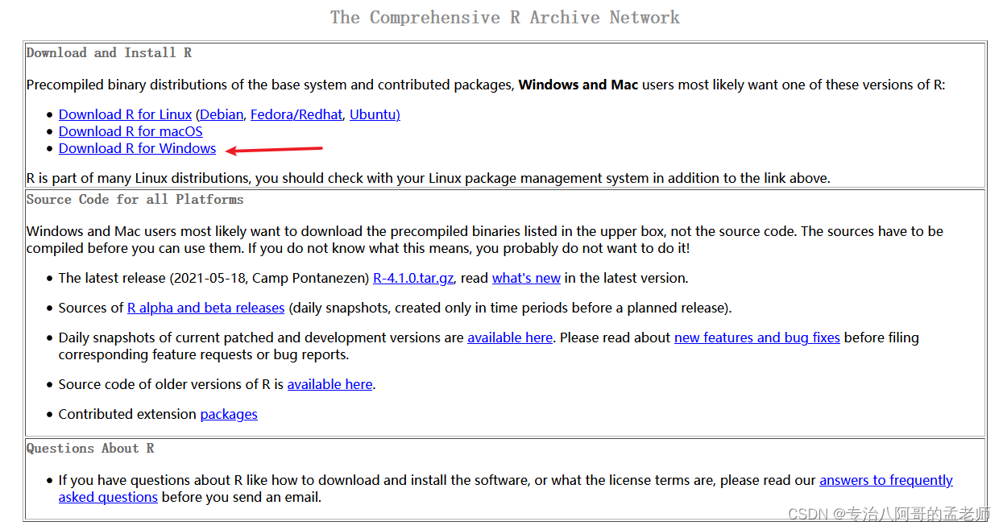Open the Debian link
Screen dimensions: 1003x530
point(222,114)
